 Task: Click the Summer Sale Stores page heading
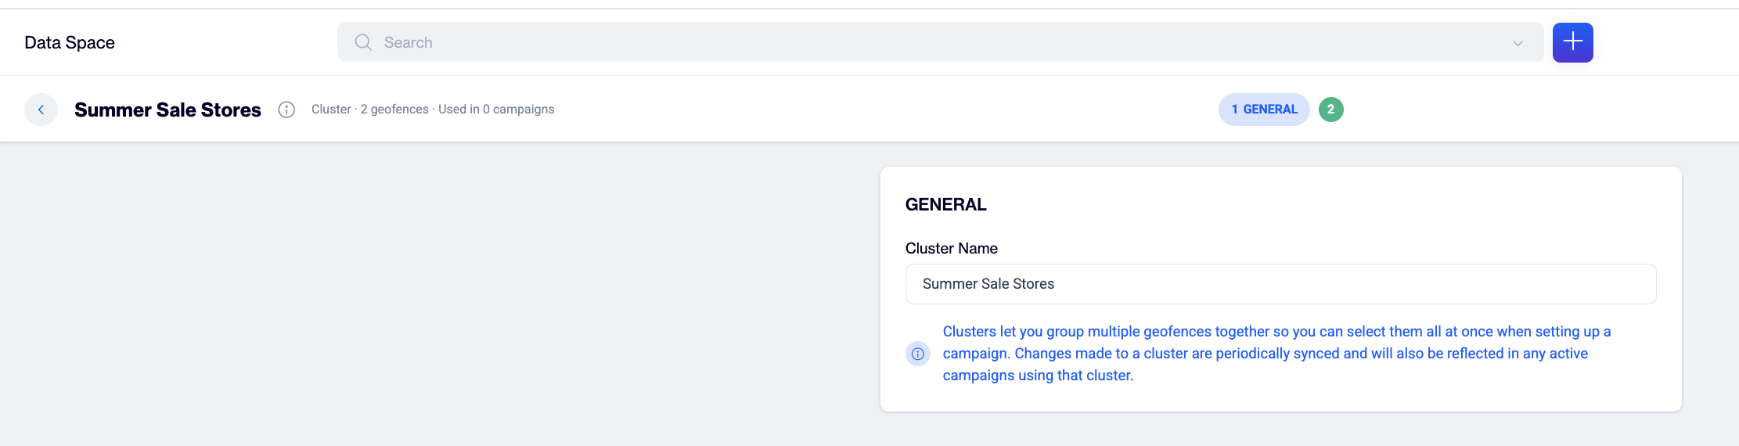coord(167,110)
